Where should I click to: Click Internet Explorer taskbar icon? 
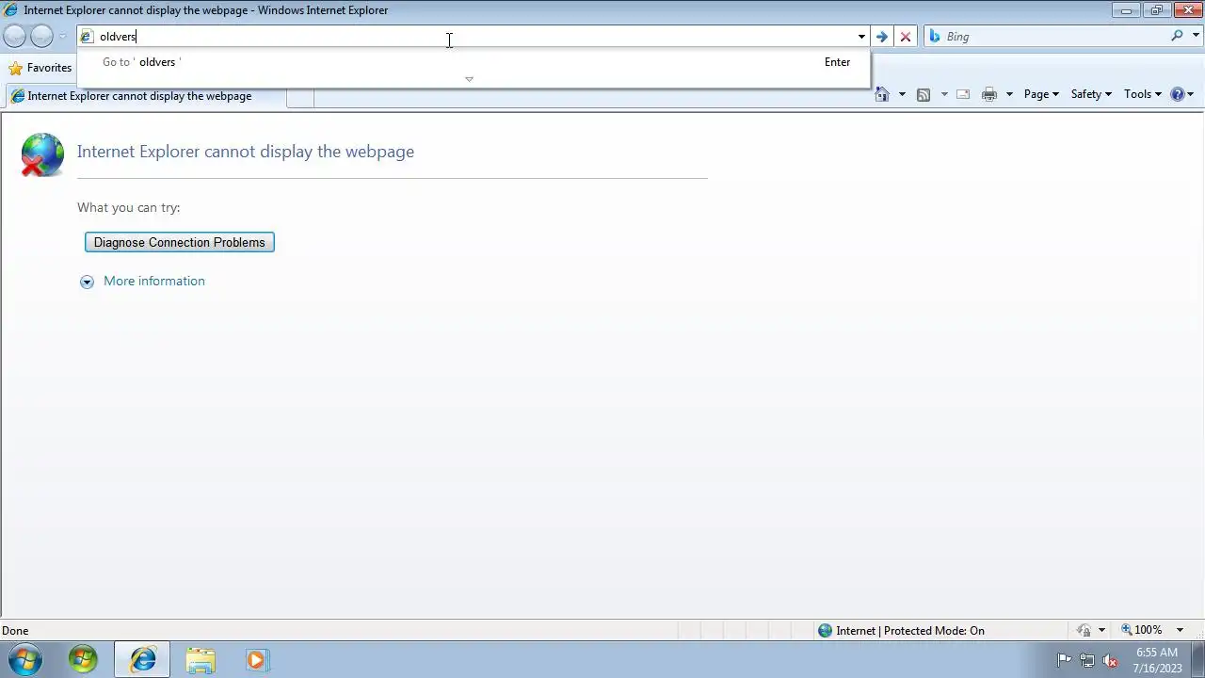[143, 660]
